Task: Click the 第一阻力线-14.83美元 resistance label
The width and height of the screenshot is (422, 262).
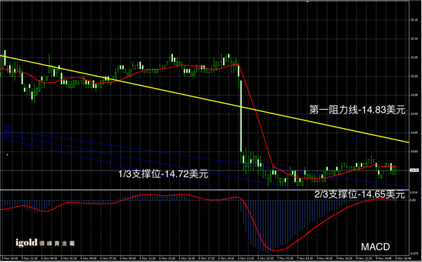Action: [357, 110]
